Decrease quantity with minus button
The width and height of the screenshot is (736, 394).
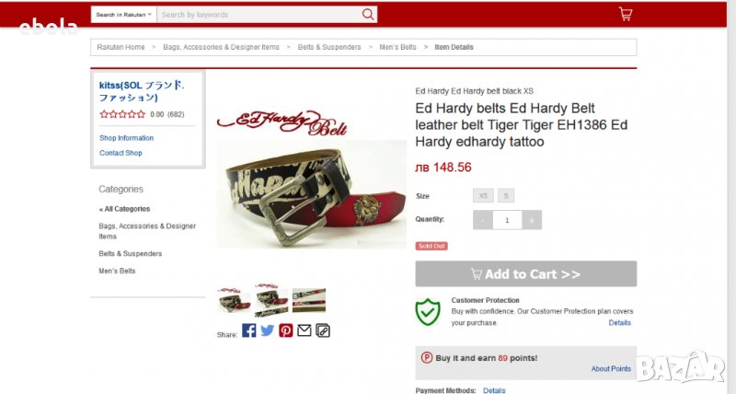pyautogui.click(x=482, y=220)
